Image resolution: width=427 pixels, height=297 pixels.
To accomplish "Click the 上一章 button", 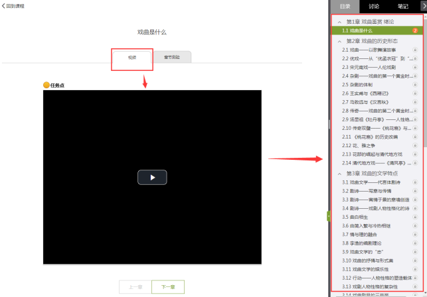I will [x=135, y=287].
